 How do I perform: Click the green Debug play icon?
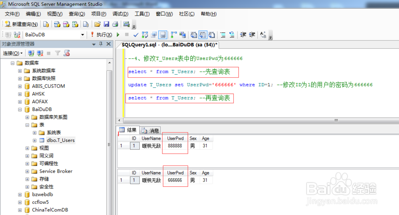[x=118, y=35]
